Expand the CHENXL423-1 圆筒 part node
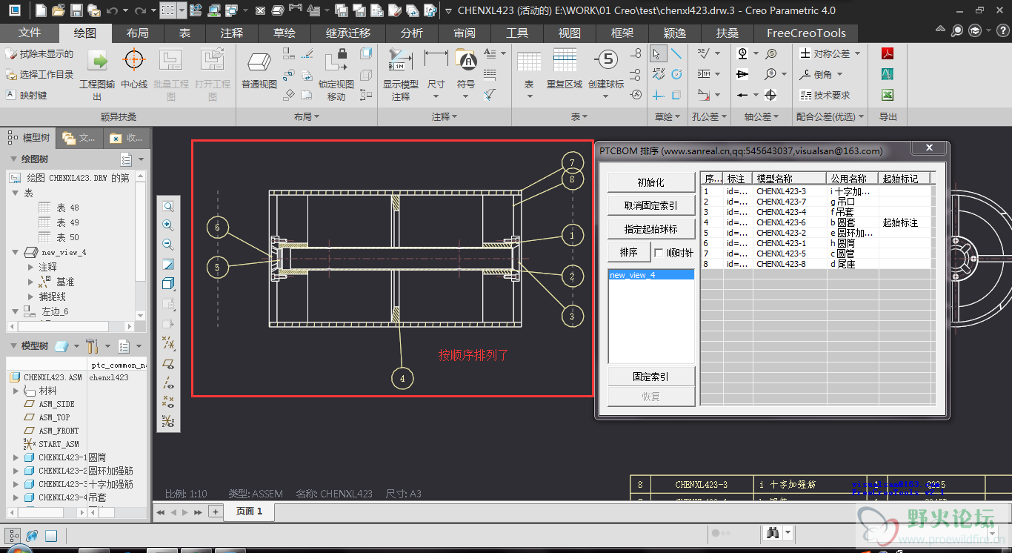1012x553 pixels. [16, 457]
